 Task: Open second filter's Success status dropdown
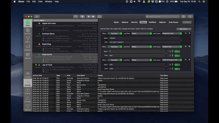click(x=115, y=47)
